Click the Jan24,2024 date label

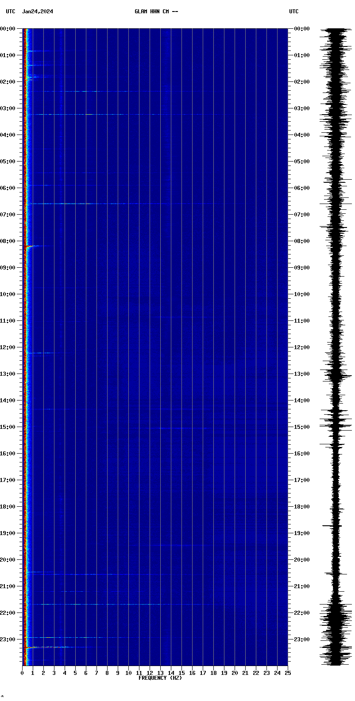(38, 12)
